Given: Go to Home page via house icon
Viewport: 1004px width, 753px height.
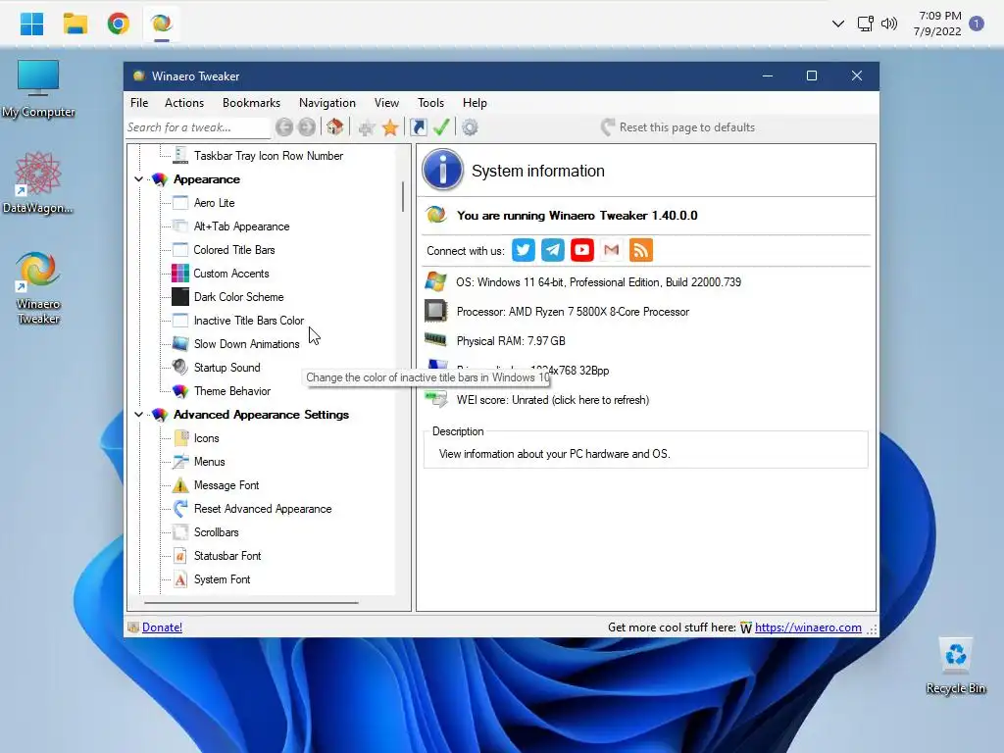Looking at the screenshot, I should (335, 126).
